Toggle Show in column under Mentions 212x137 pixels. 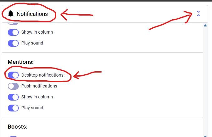tap(13, 97)
